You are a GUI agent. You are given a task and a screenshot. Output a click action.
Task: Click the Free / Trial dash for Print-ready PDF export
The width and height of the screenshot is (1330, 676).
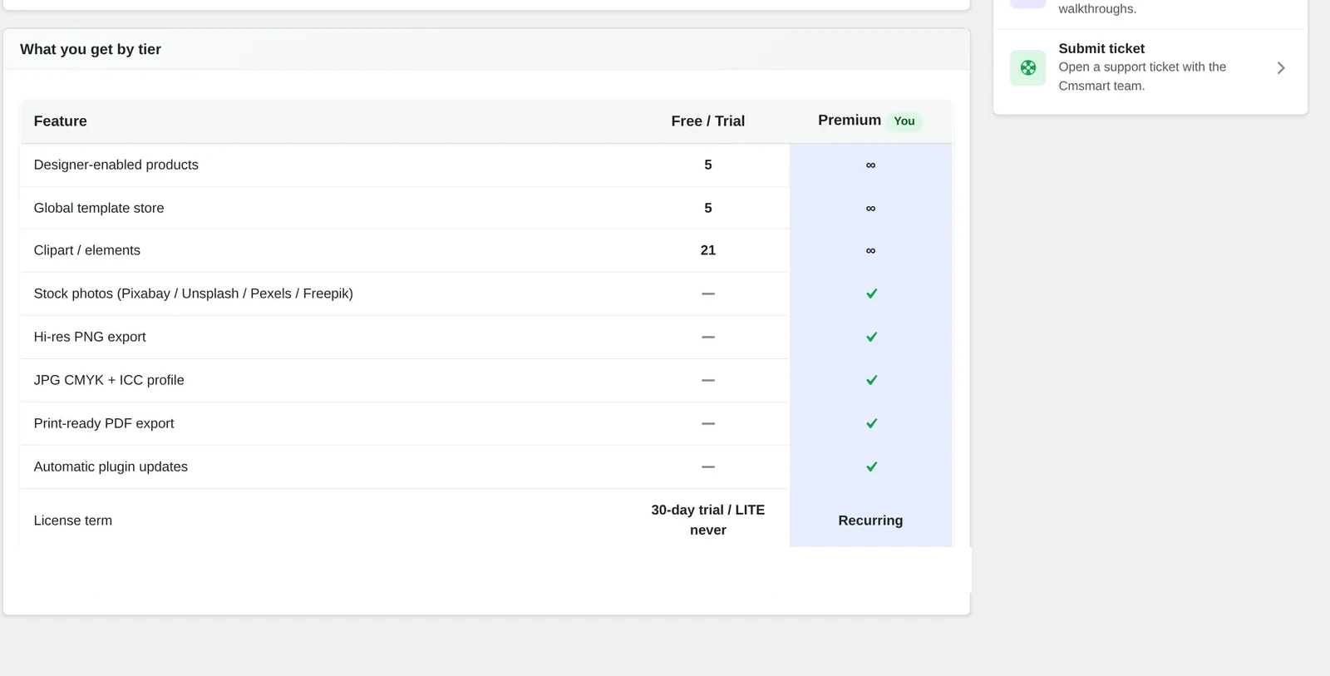coord(708,423)
